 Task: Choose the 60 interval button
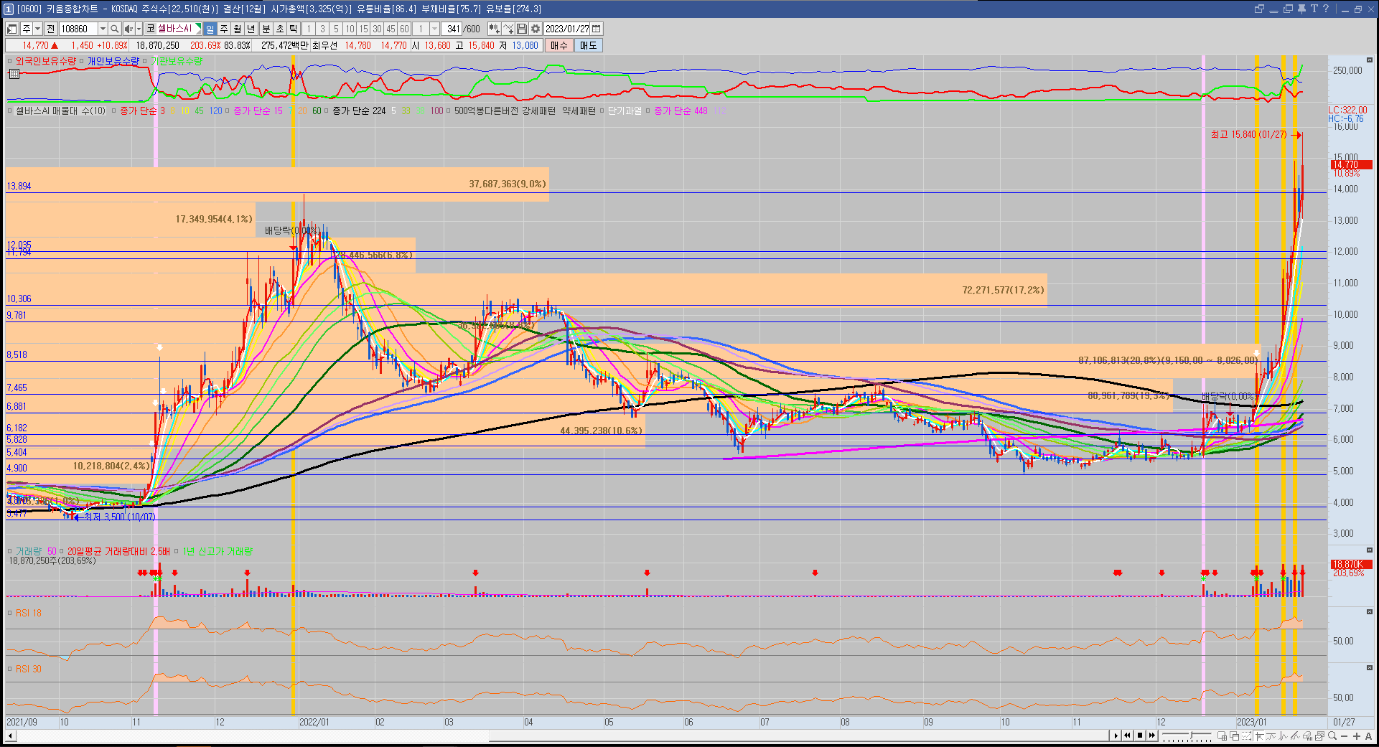point(404,29)
